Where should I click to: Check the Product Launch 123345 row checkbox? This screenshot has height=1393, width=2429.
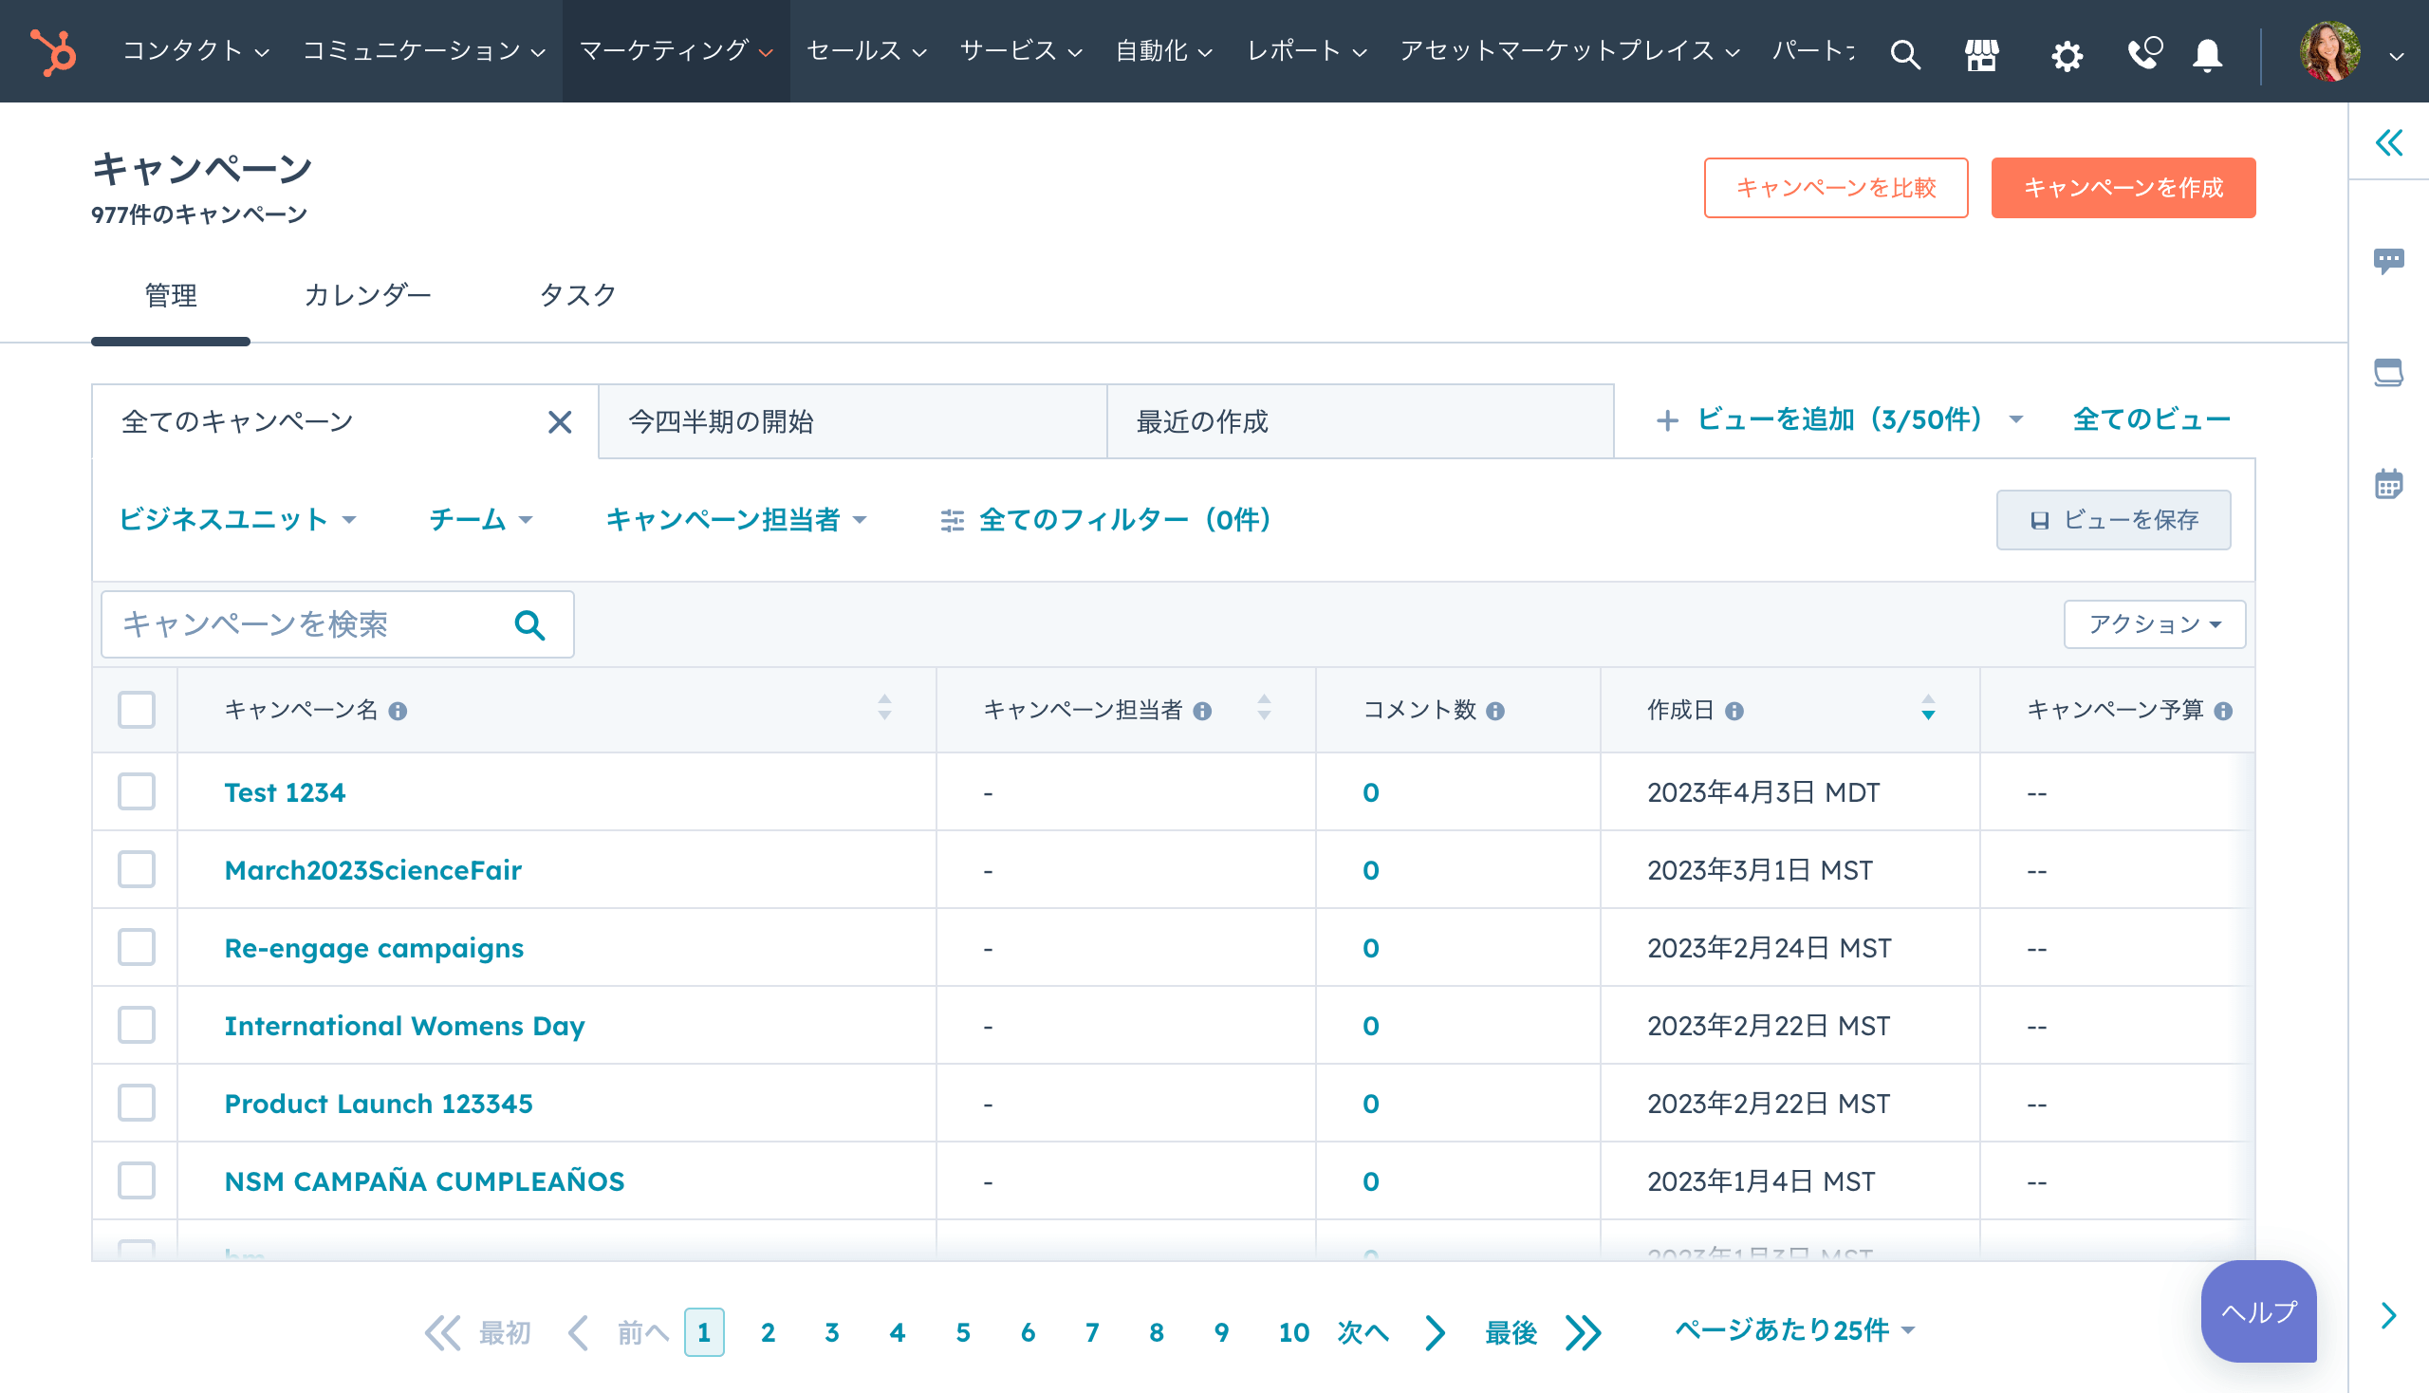tap(137, 1104)
